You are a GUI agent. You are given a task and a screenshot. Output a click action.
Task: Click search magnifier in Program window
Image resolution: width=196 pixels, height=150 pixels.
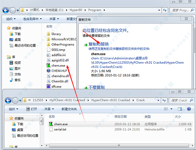(192, 10)
